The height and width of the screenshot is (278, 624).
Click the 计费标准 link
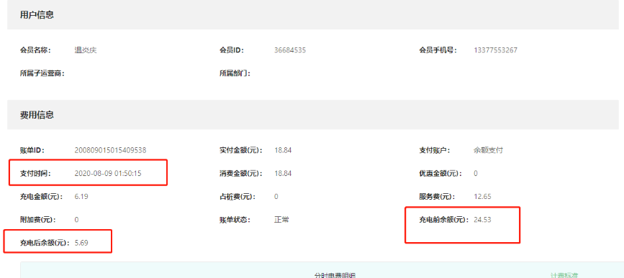564,275
